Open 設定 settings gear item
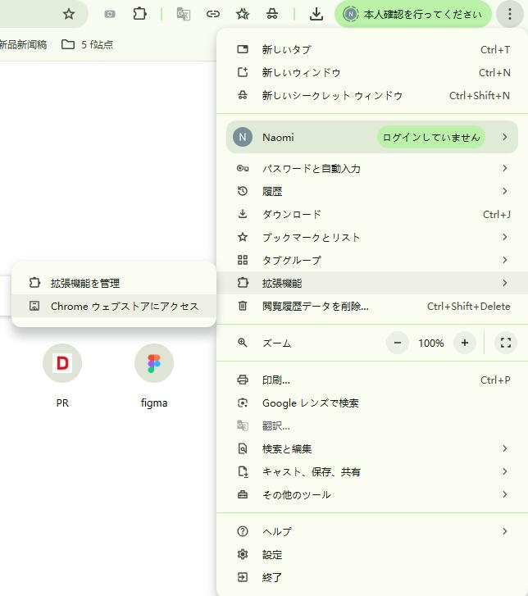 (x=372, y=554)
